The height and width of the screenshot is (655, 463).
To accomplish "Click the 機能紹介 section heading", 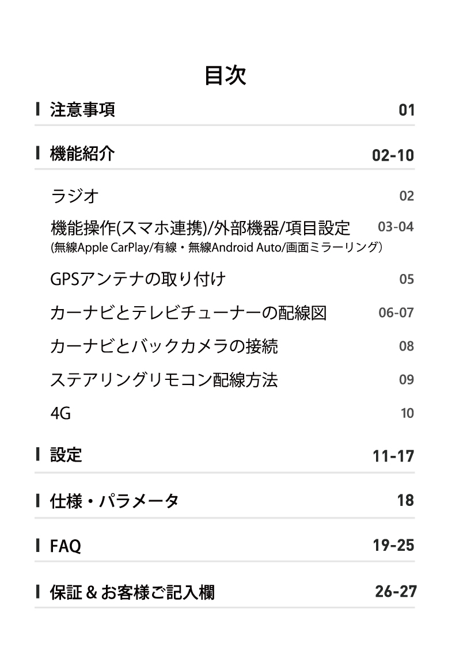I will click(82, 154).
